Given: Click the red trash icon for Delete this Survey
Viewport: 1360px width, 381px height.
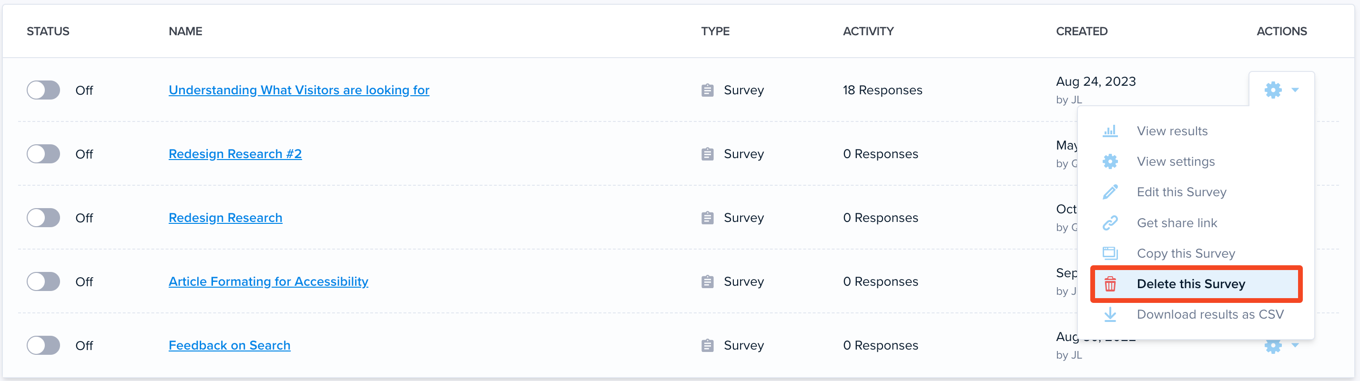Looking at the screenshot, I should [1110, 284].
